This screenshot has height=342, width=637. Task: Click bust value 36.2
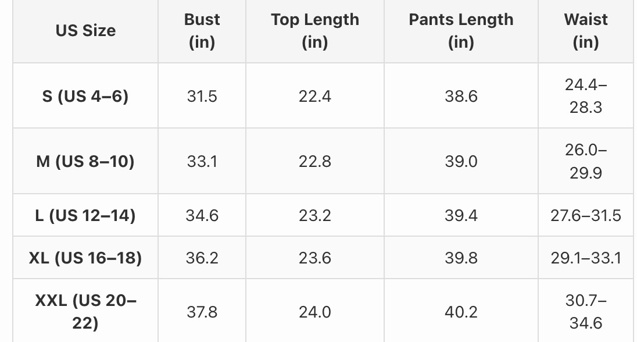pos(202,258)
